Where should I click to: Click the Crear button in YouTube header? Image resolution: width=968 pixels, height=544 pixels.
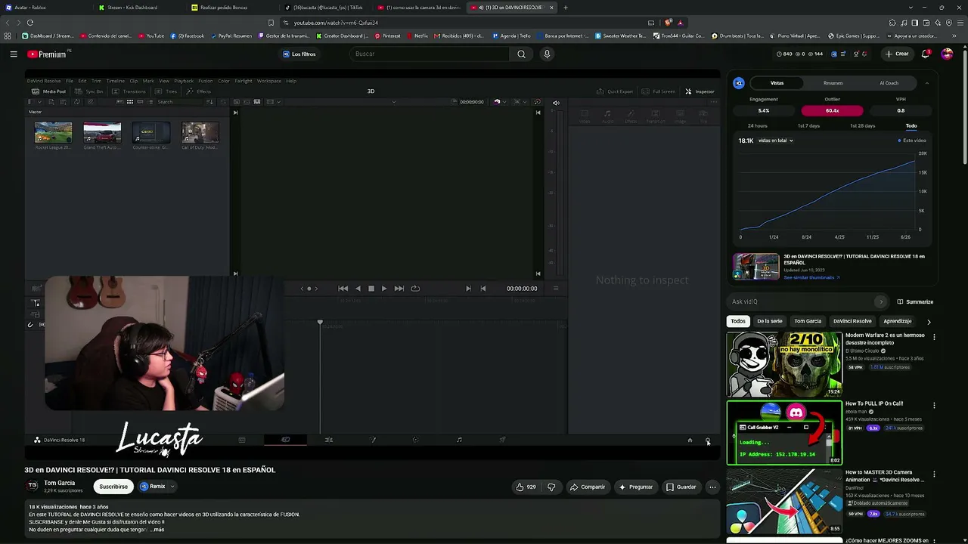point(898,54)
